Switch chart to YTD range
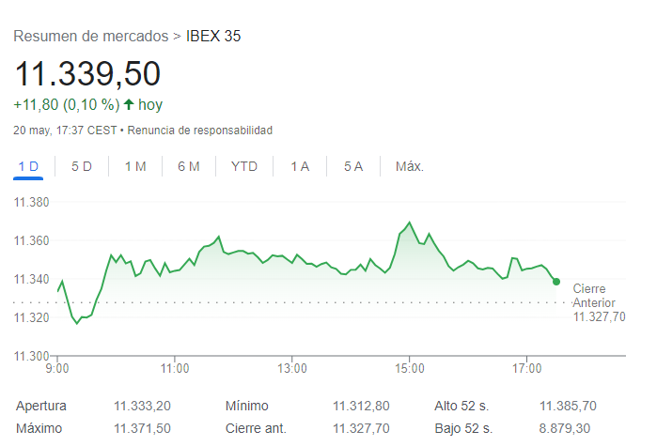Image resolution: width=657 pixels, height=446 pixels. coord(244,167)
